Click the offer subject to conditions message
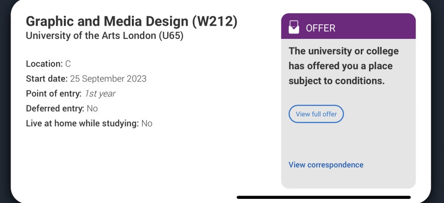 pyautogui.click(x=343, y=66)
